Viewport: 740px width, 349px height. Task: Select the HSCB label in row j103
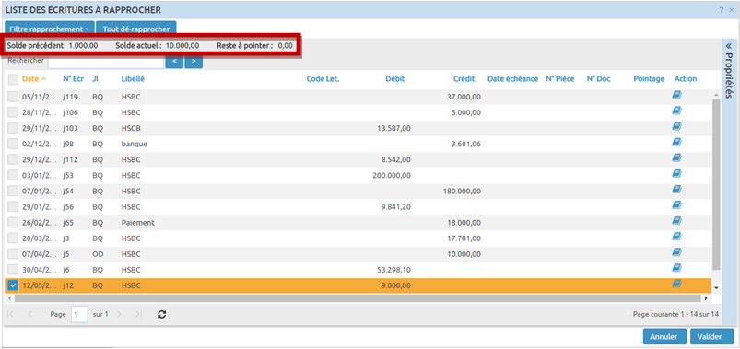coord(131,128)
